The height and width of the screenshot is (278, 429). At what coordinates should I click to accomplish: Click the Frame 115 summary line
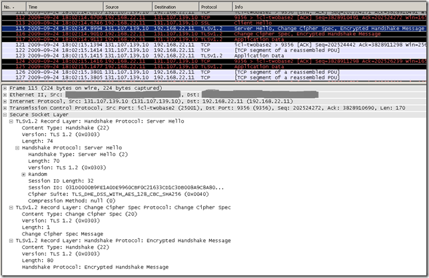click(x=86, y=88)
